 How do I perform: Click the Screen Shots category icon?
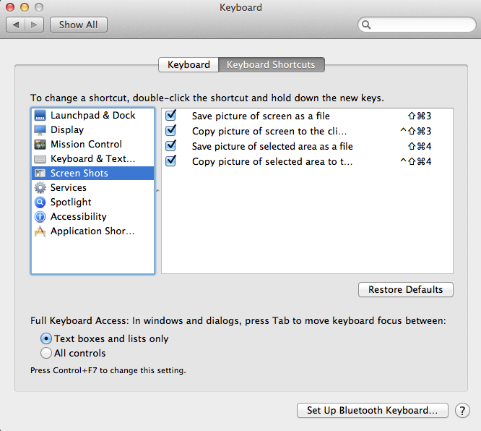pos(40,174)
